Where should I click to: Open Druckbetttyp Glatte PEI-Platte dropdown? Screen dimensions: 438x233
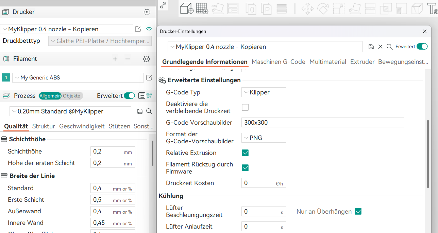(x=100, y=41)
